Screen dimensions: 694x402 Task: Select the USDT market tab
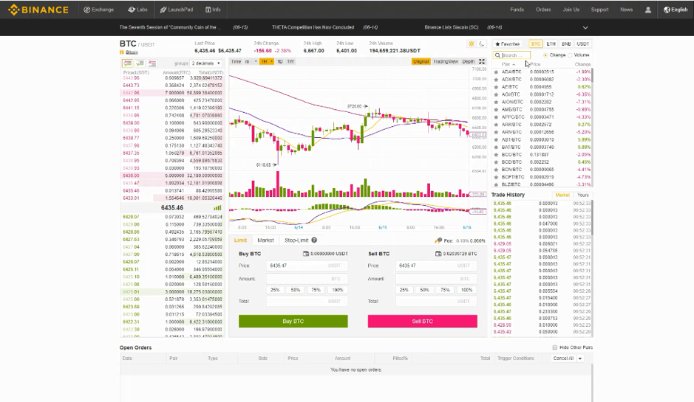click(583, 44)
